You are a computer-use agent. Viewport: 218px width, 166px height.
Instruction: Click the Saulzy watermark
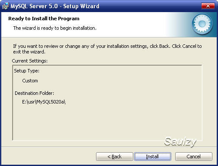[x=180, y=142]
